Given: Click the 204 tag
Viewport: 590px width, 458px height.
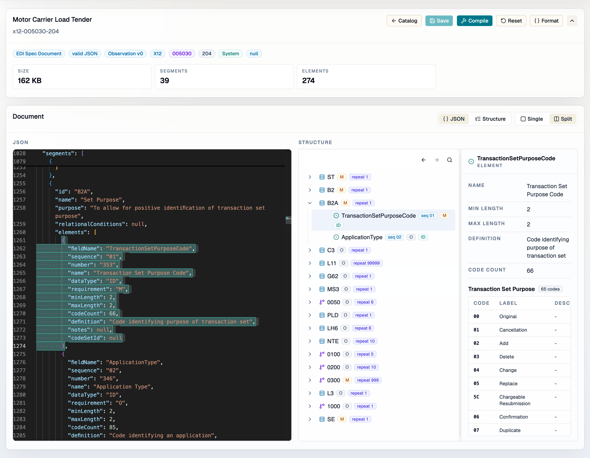Looking at the screenshot, I should (x=206, y=53).
